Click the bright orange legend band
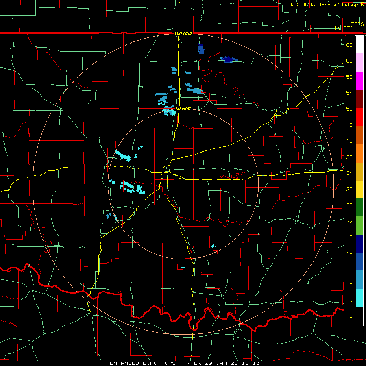The image size is (366, 366). 359,153
